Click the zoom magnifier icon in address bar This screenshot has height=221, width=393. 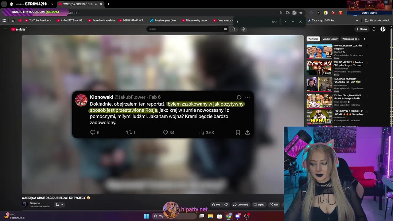click(281, 13)
